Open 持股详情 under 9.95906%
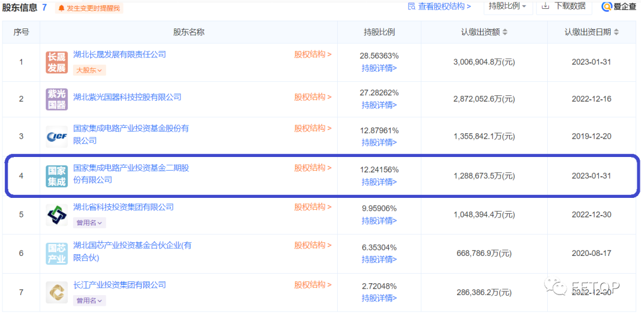Image resolution: width=641 pixels, height=314 pixels. coord(379,221)
